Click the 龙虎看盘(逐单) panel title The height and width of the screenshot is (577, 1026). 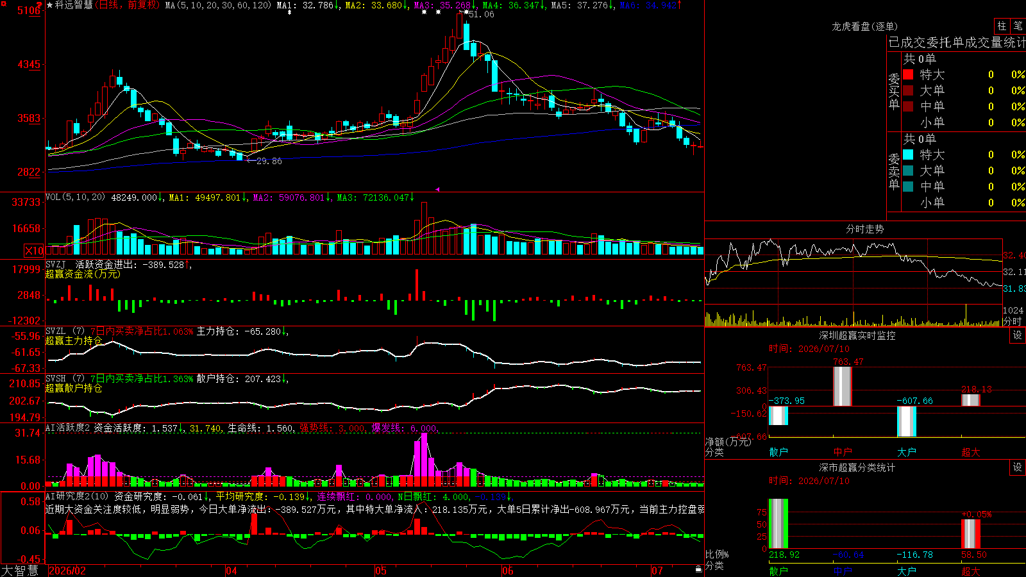click(x=865, y=26)
